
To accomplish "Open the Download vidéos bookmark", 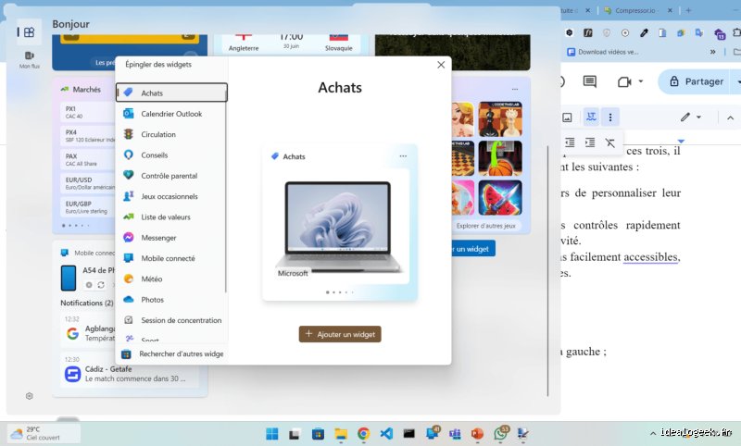I will 603,52.
